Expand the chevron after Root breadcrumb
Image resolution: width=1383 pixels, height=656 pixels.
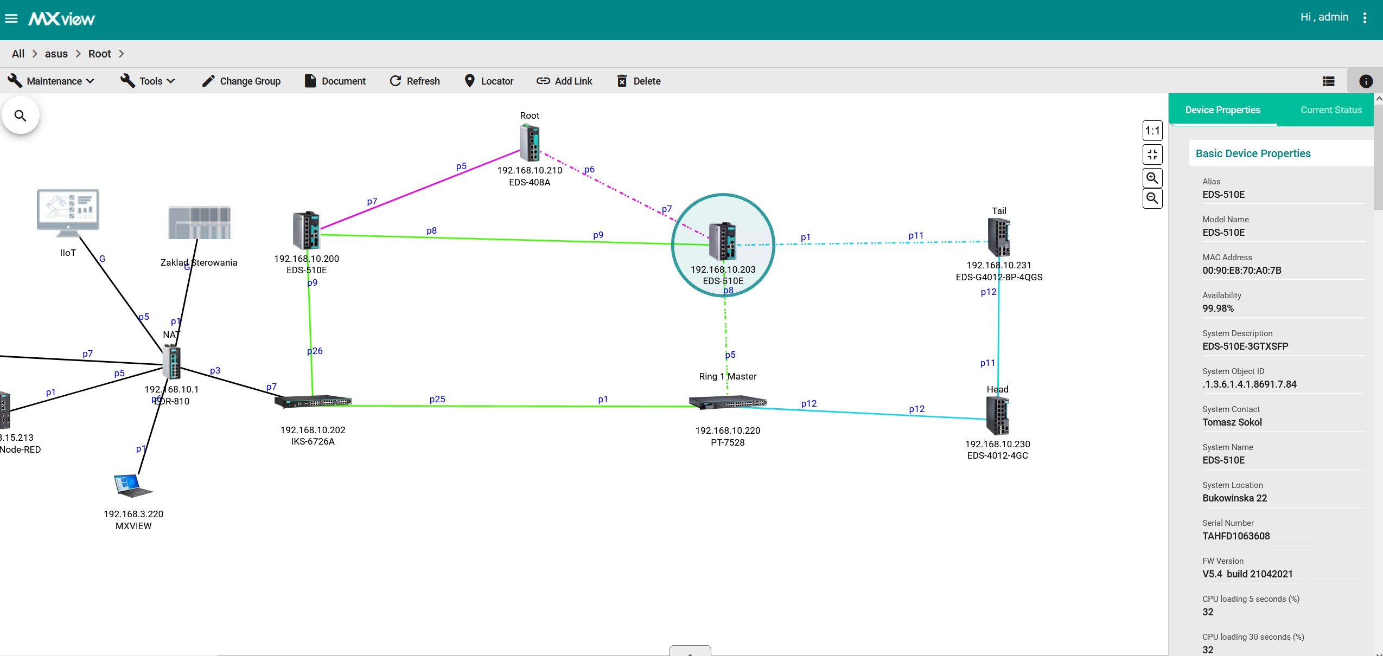coord(122,54)
